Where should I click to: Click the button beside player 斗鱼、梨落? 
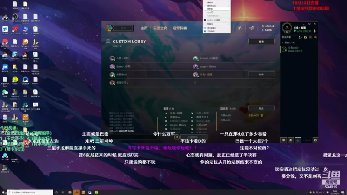click(x=262, y=75)
